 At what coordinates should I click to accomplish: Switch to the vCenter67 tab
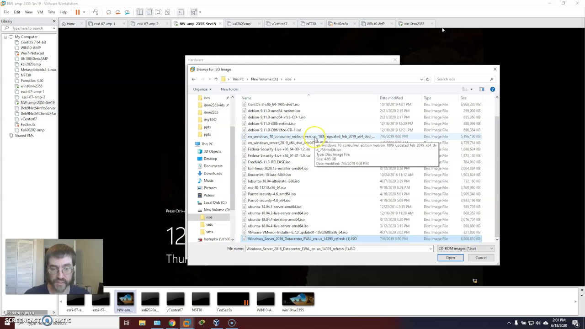279,24
